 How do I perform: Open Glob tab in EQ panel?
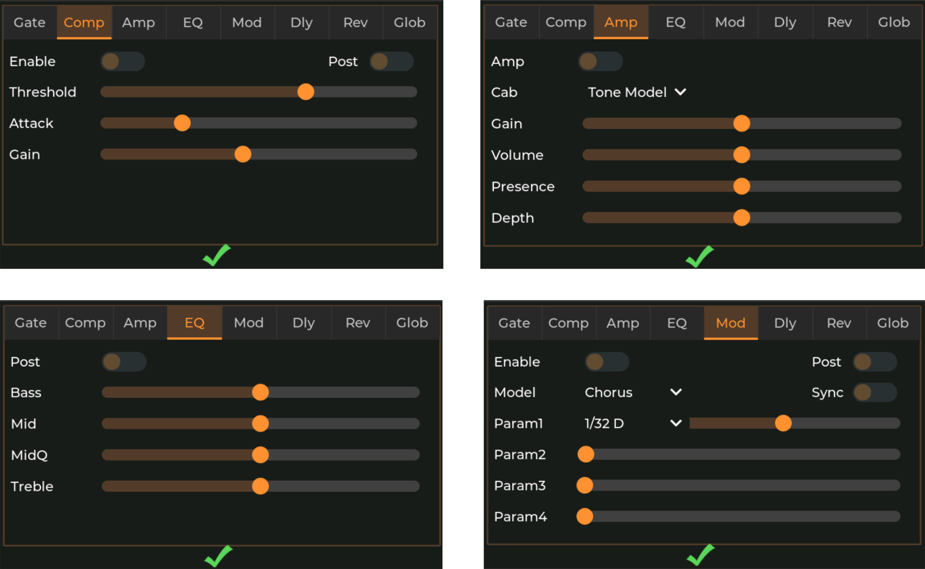[412, 323]
